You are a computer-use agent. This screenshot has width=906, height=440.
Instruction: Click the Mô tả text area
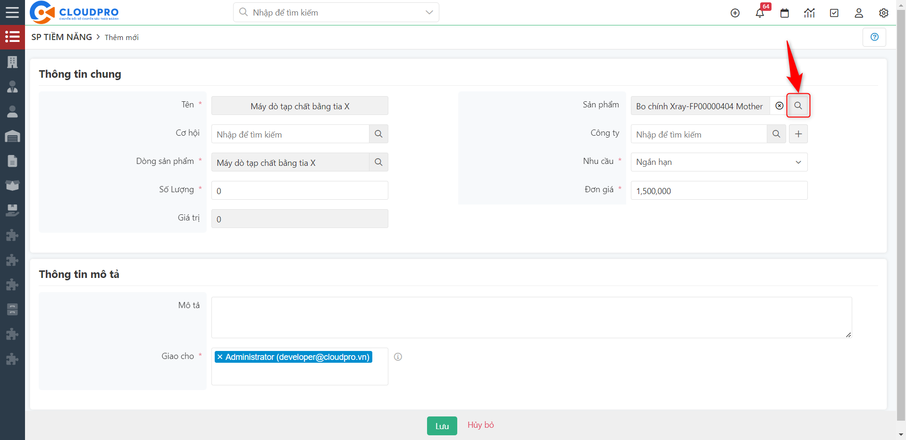[x=532, y=318]
